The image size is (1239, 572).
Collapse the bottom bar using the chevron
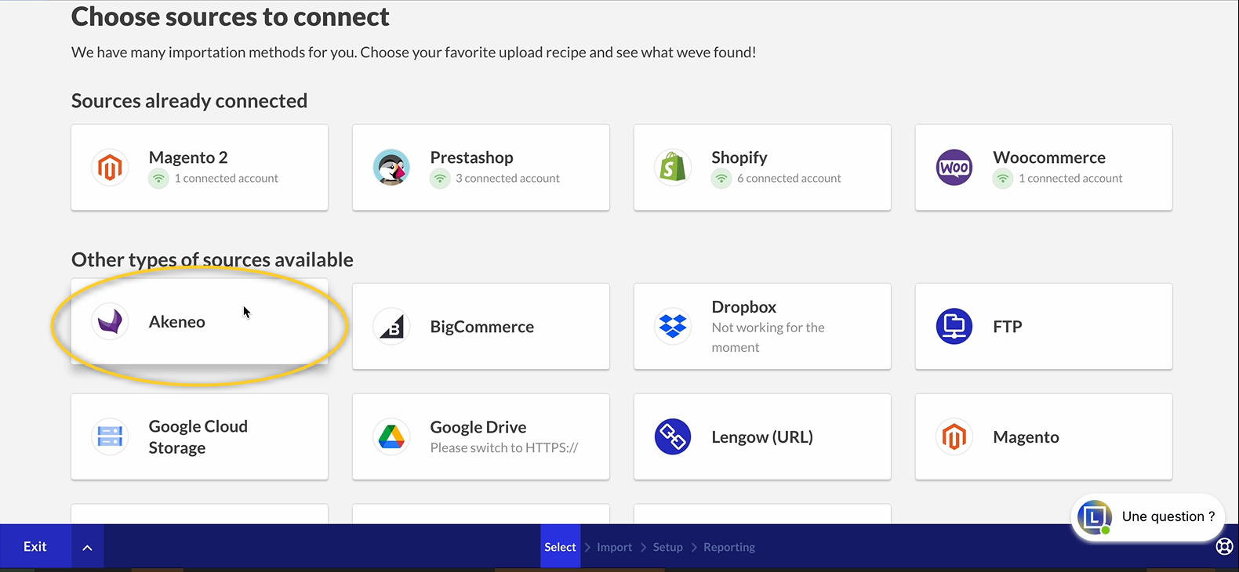[87, 546]
